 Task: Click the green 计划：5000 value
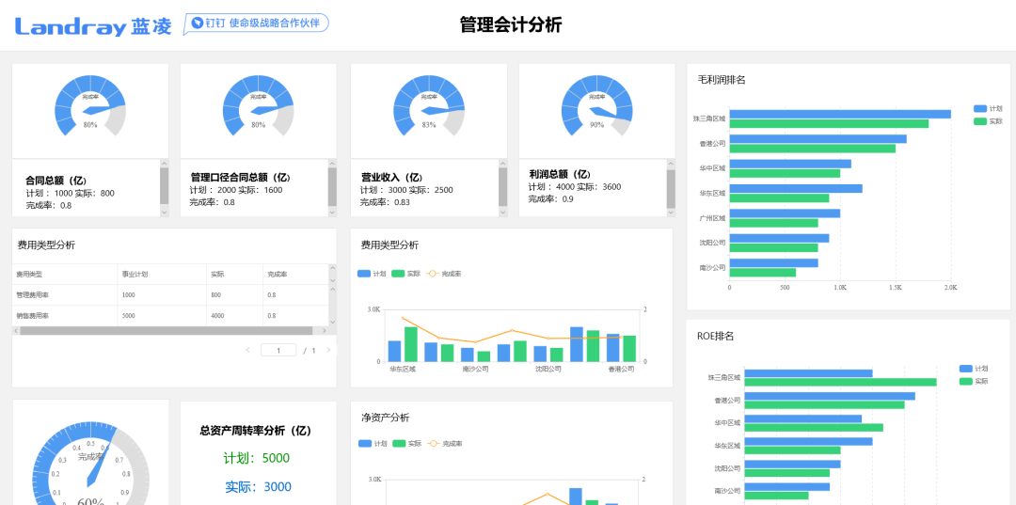click(256, 458)
